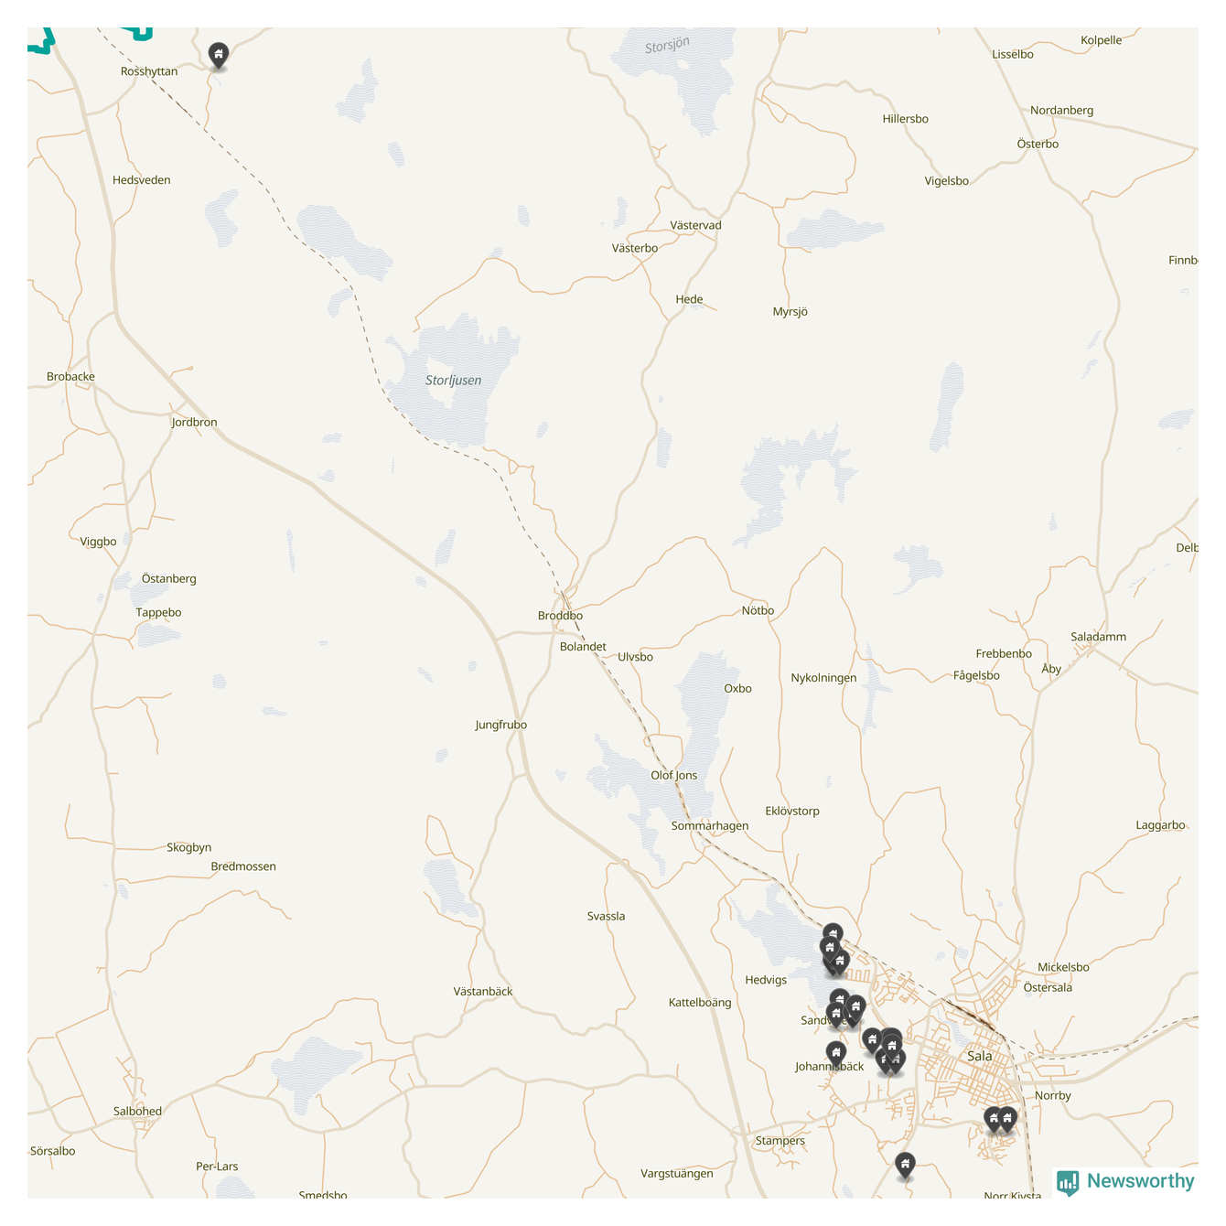Click the Newsworthy brand text
The image size is (1226, 1226).
(x=1140, y=1181)
